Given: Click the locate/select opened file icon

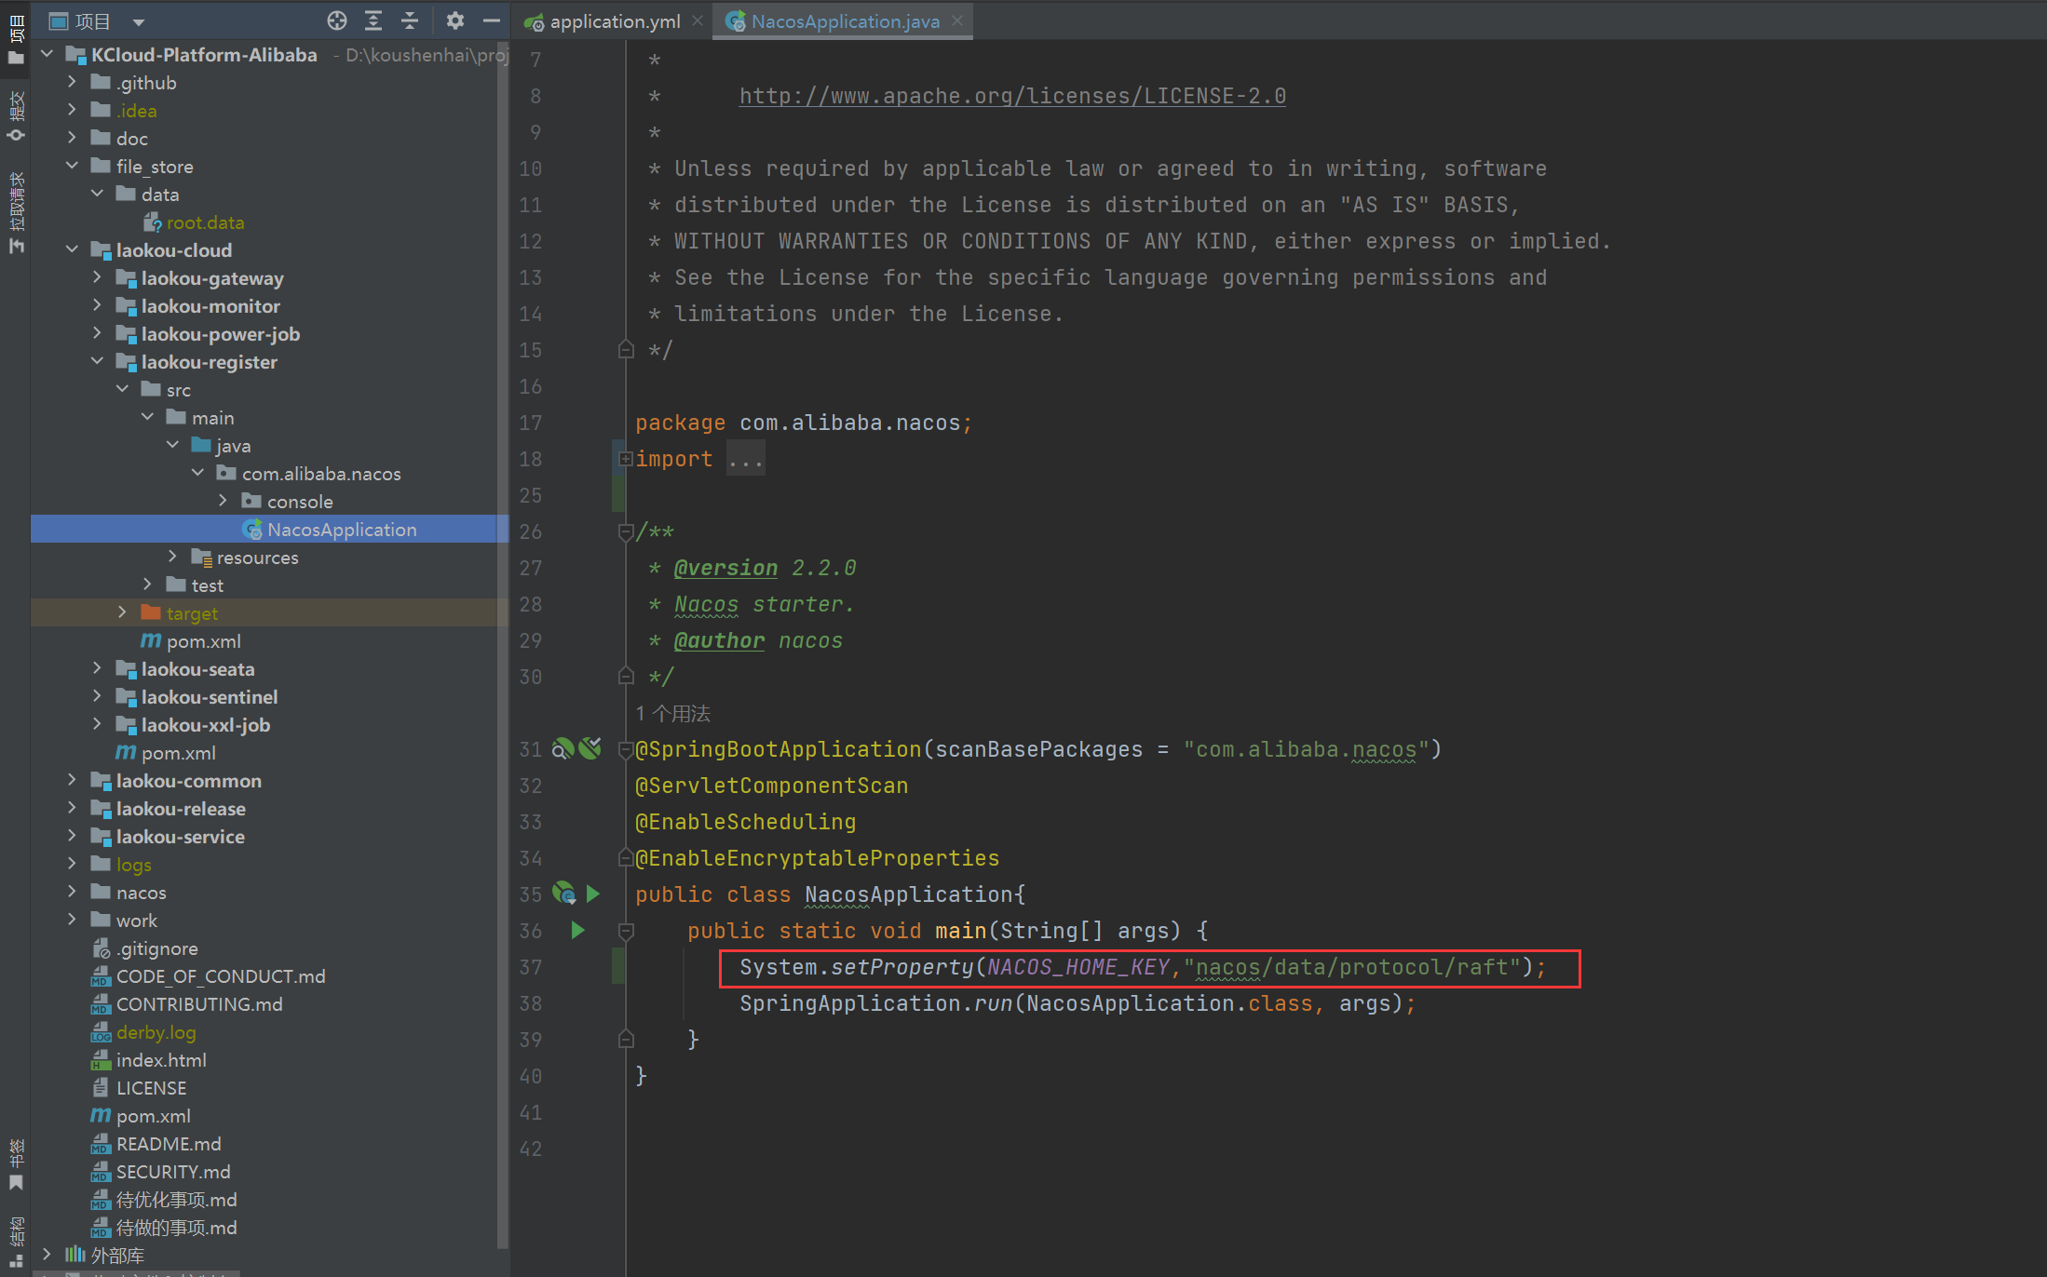Looking at the screenshot, I should [337, 20].
